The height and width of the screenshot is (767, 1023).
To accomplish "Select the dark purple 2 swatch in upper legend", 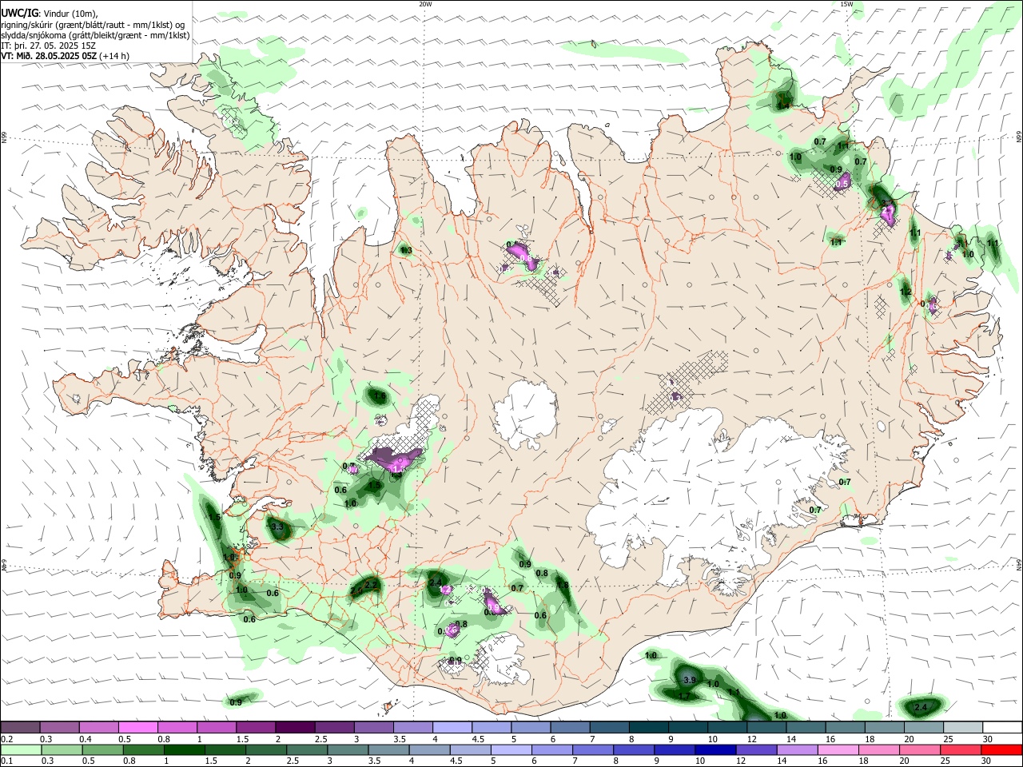I will tap(294, 727).
